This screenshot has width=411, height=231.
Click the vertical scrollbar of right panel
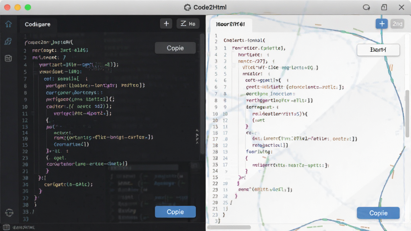407,113
